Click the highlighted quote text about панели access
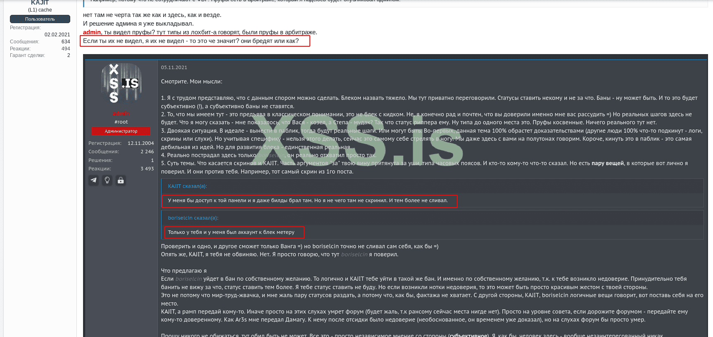This screenshot has height=337, width=713. (308, 200)
